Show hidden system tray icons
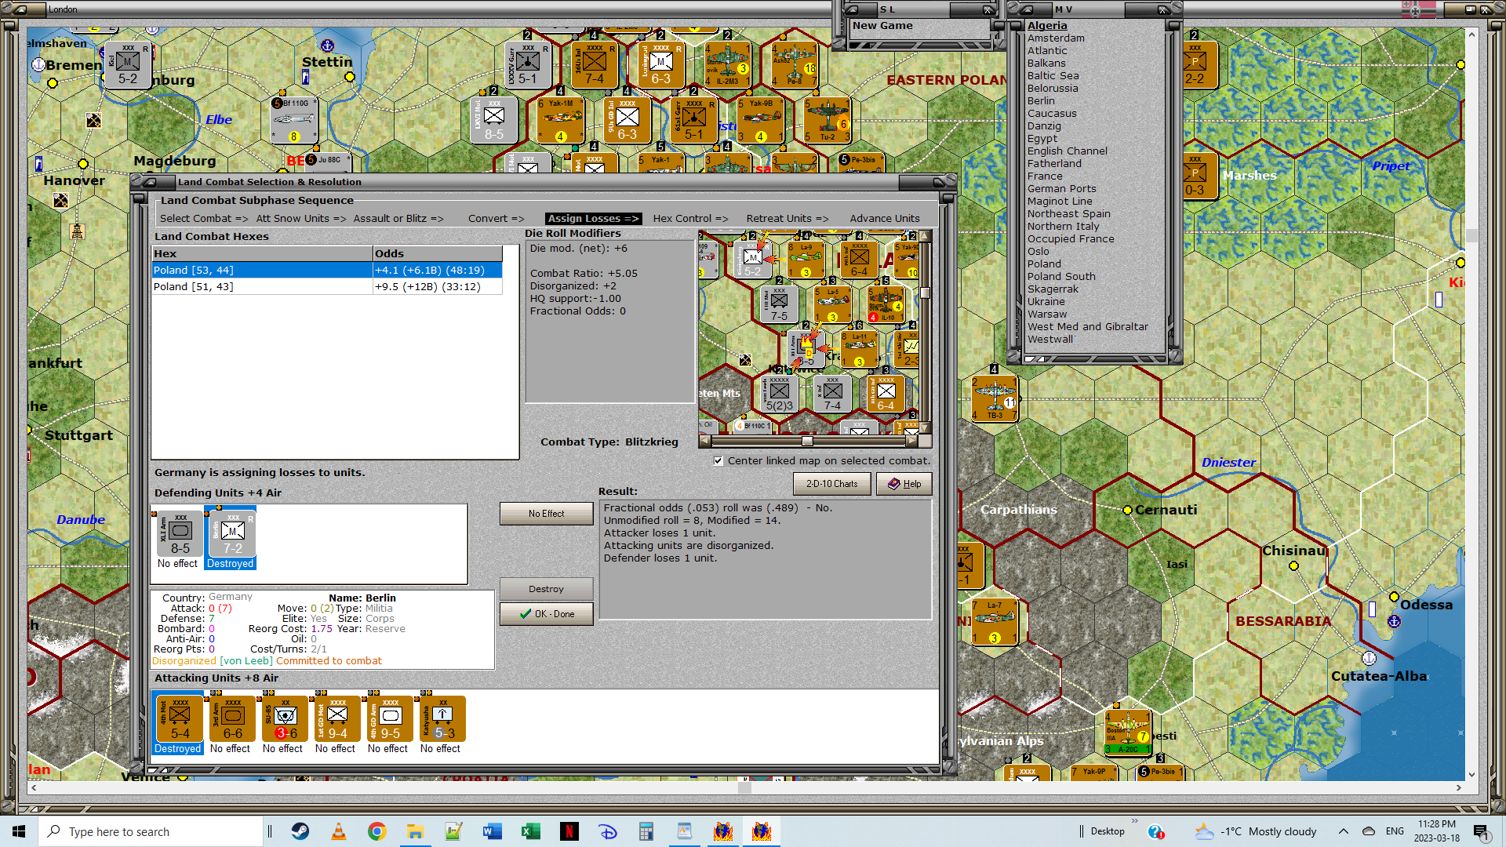This screenshot has width=1506, height=847. click(x=1344, y=831)
